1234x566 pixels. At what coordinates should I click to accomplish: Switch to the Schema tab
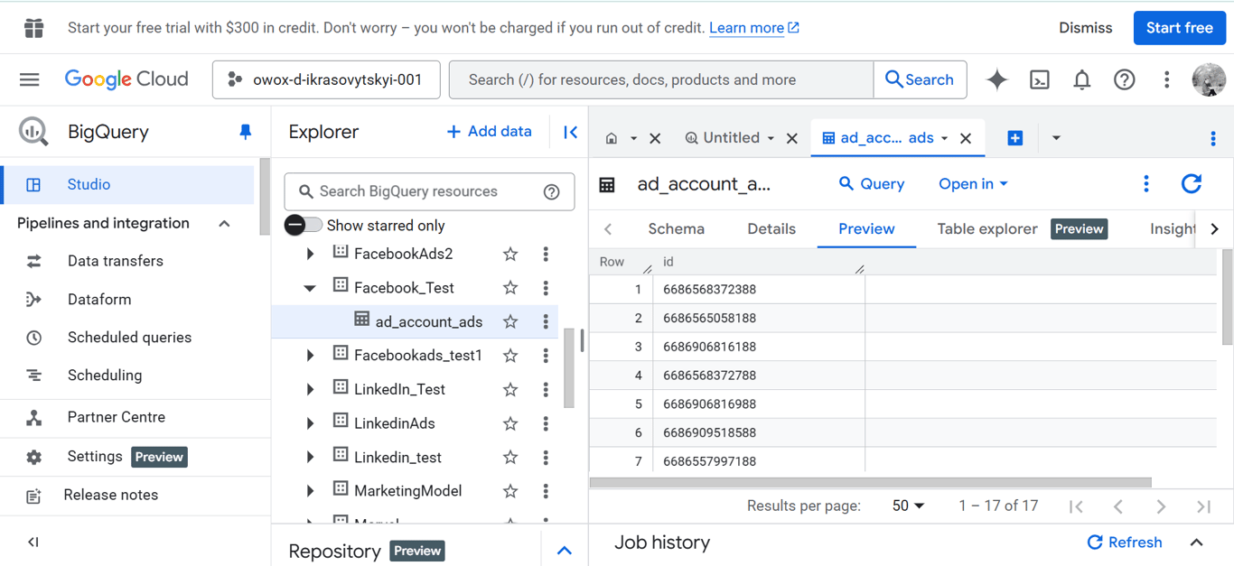pyautogui.click(x=676, y=229)
